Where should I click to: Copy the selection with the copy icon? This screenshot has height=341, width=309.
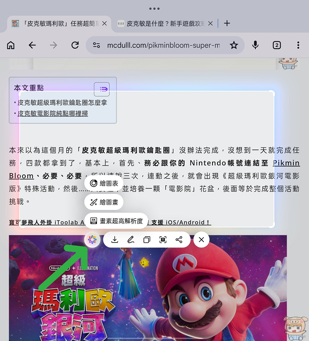pyautogui.click(x=147, y=240)
